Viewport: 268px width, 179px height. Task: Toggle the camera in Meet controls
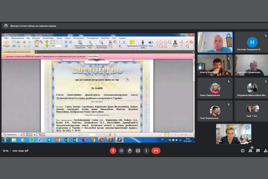pos(121,151)
